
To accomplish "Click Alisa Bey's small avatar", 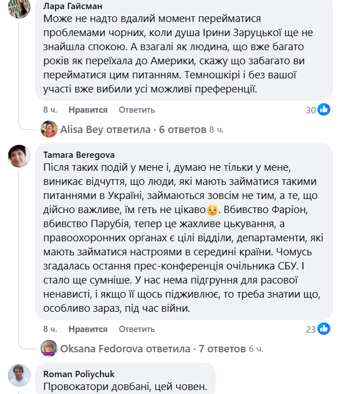I will tap(49, 130).
